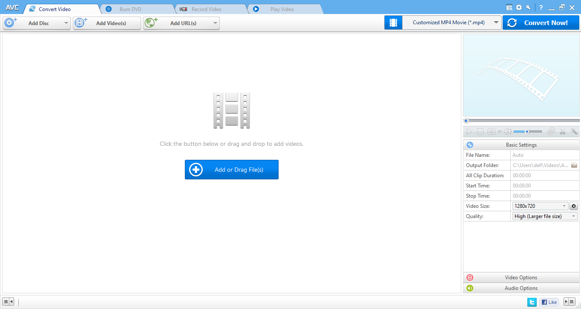The image size is (581, 309).
Task: Open the snapshot options arrow
Action: pyautogui.click(x=500, y=132)
